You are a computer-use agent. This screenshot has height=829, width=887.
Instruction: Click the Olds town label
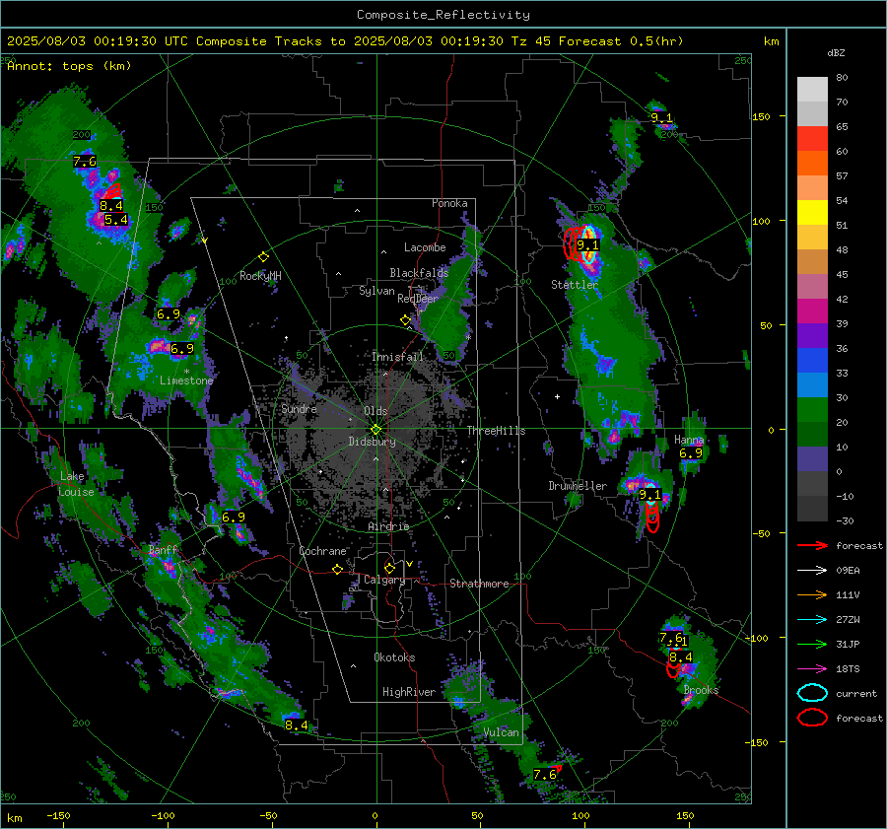[x=375, y=411]
